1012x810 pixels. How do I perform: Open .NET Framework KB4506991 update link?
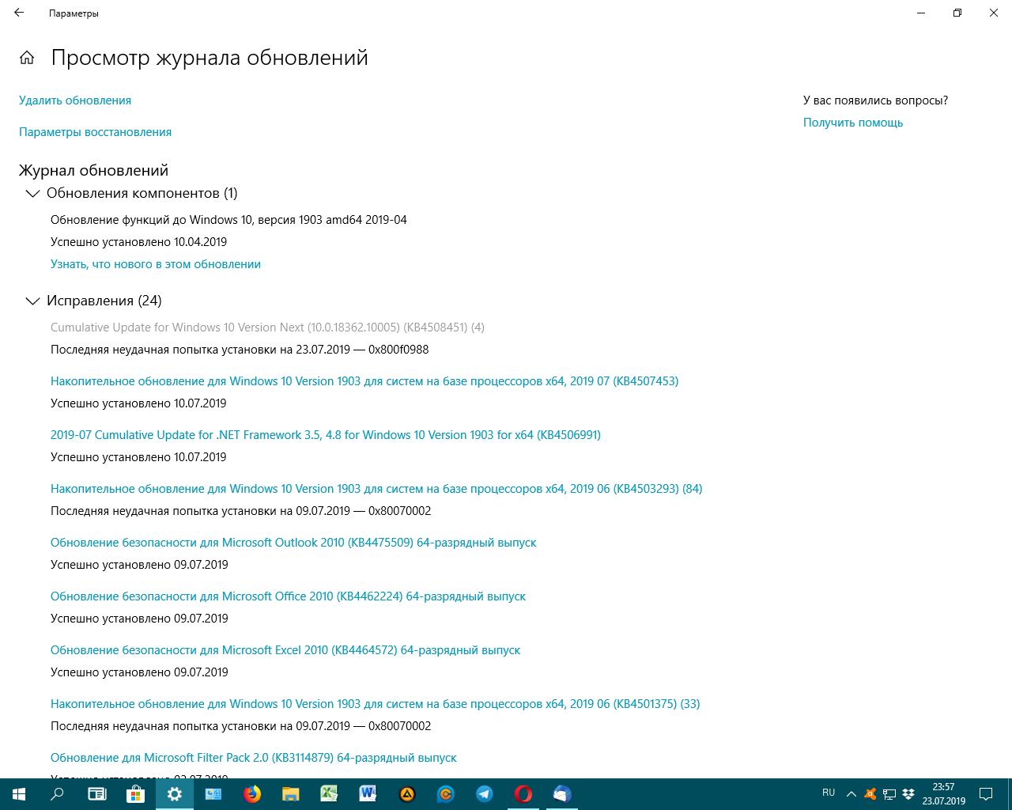[x=326, y=435]
